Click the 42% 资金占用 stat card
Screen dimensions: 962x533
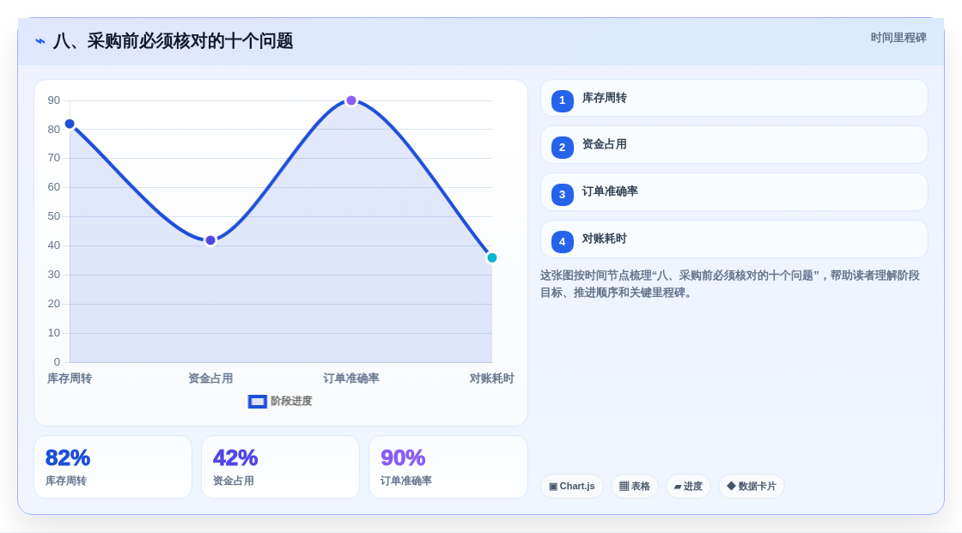pos(280,468)
